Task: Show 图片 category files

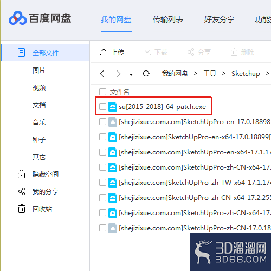Action: [x=39, y=70]
